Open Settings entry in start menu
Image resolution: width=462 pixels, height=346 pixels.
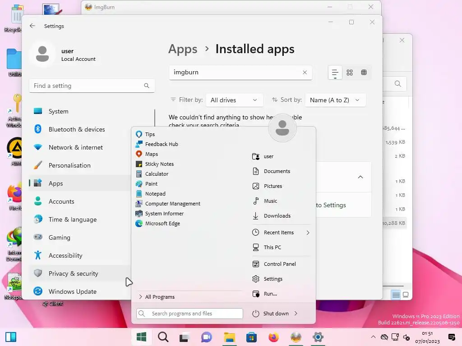267,279
